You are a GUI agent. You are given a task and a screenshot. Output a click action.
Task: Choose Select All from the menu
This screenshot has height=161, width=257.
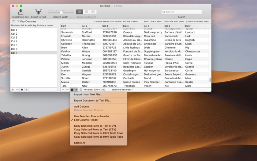(x=80, y=143)
